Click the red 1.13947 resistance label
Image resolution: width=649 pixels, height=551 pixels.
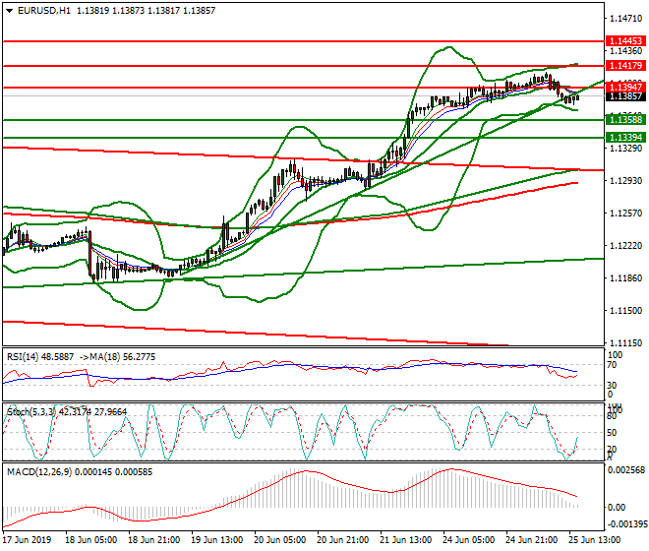[625, 87]
